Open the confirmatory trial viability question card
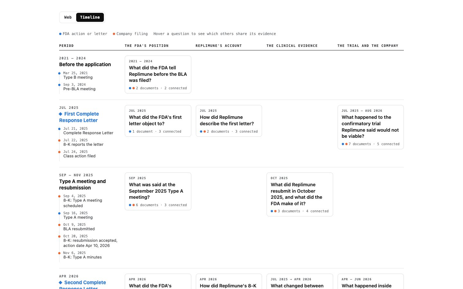Viewport: 463px width, 289px height. click(x=371, y=127)
